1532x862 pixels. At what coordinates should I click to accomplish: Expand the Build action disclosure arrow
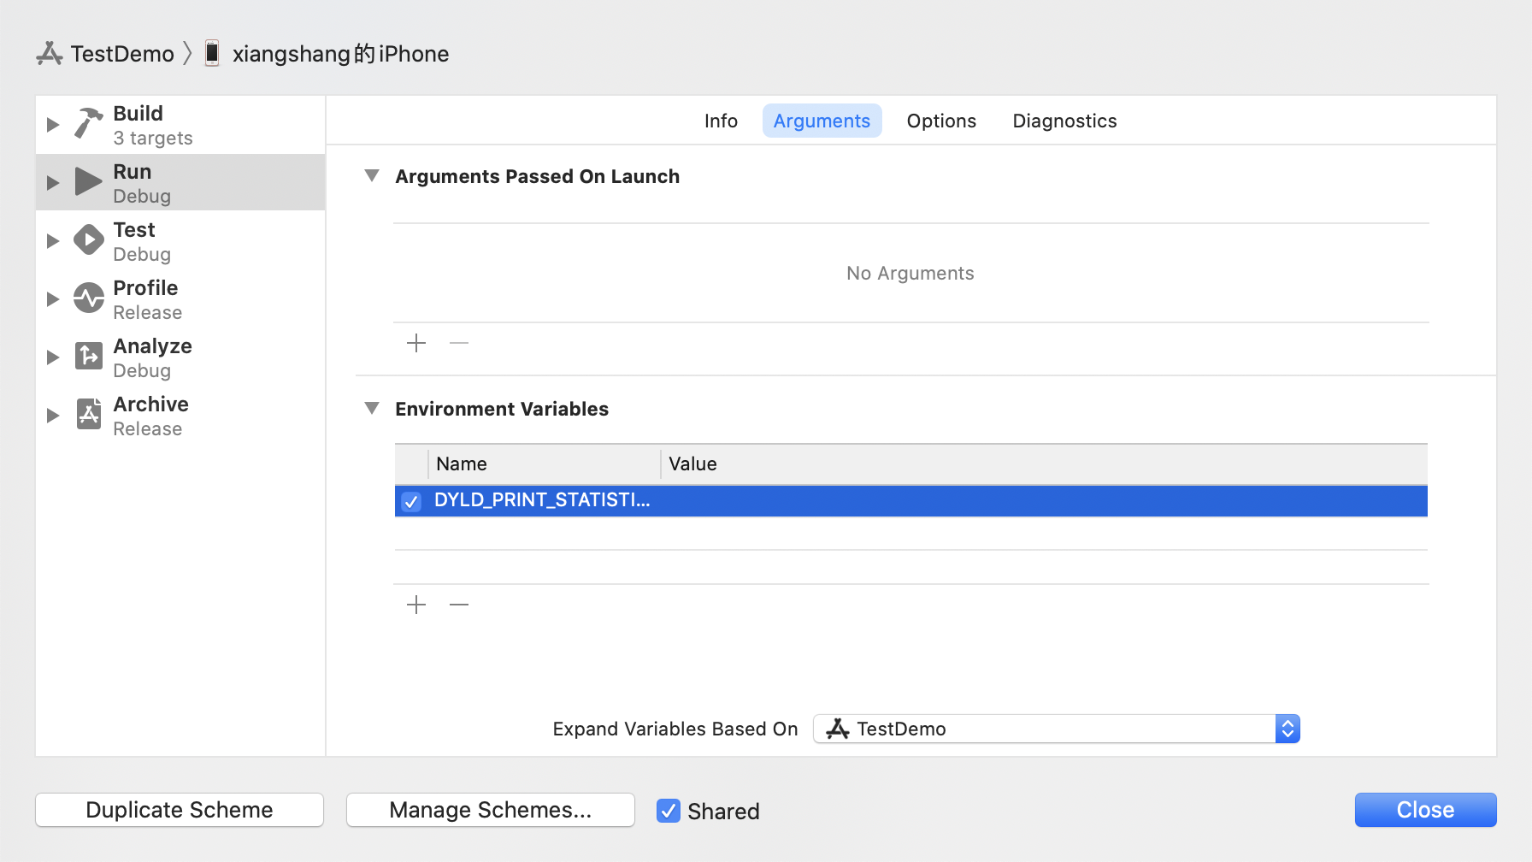pyautogui.click(x=53, y=125)
